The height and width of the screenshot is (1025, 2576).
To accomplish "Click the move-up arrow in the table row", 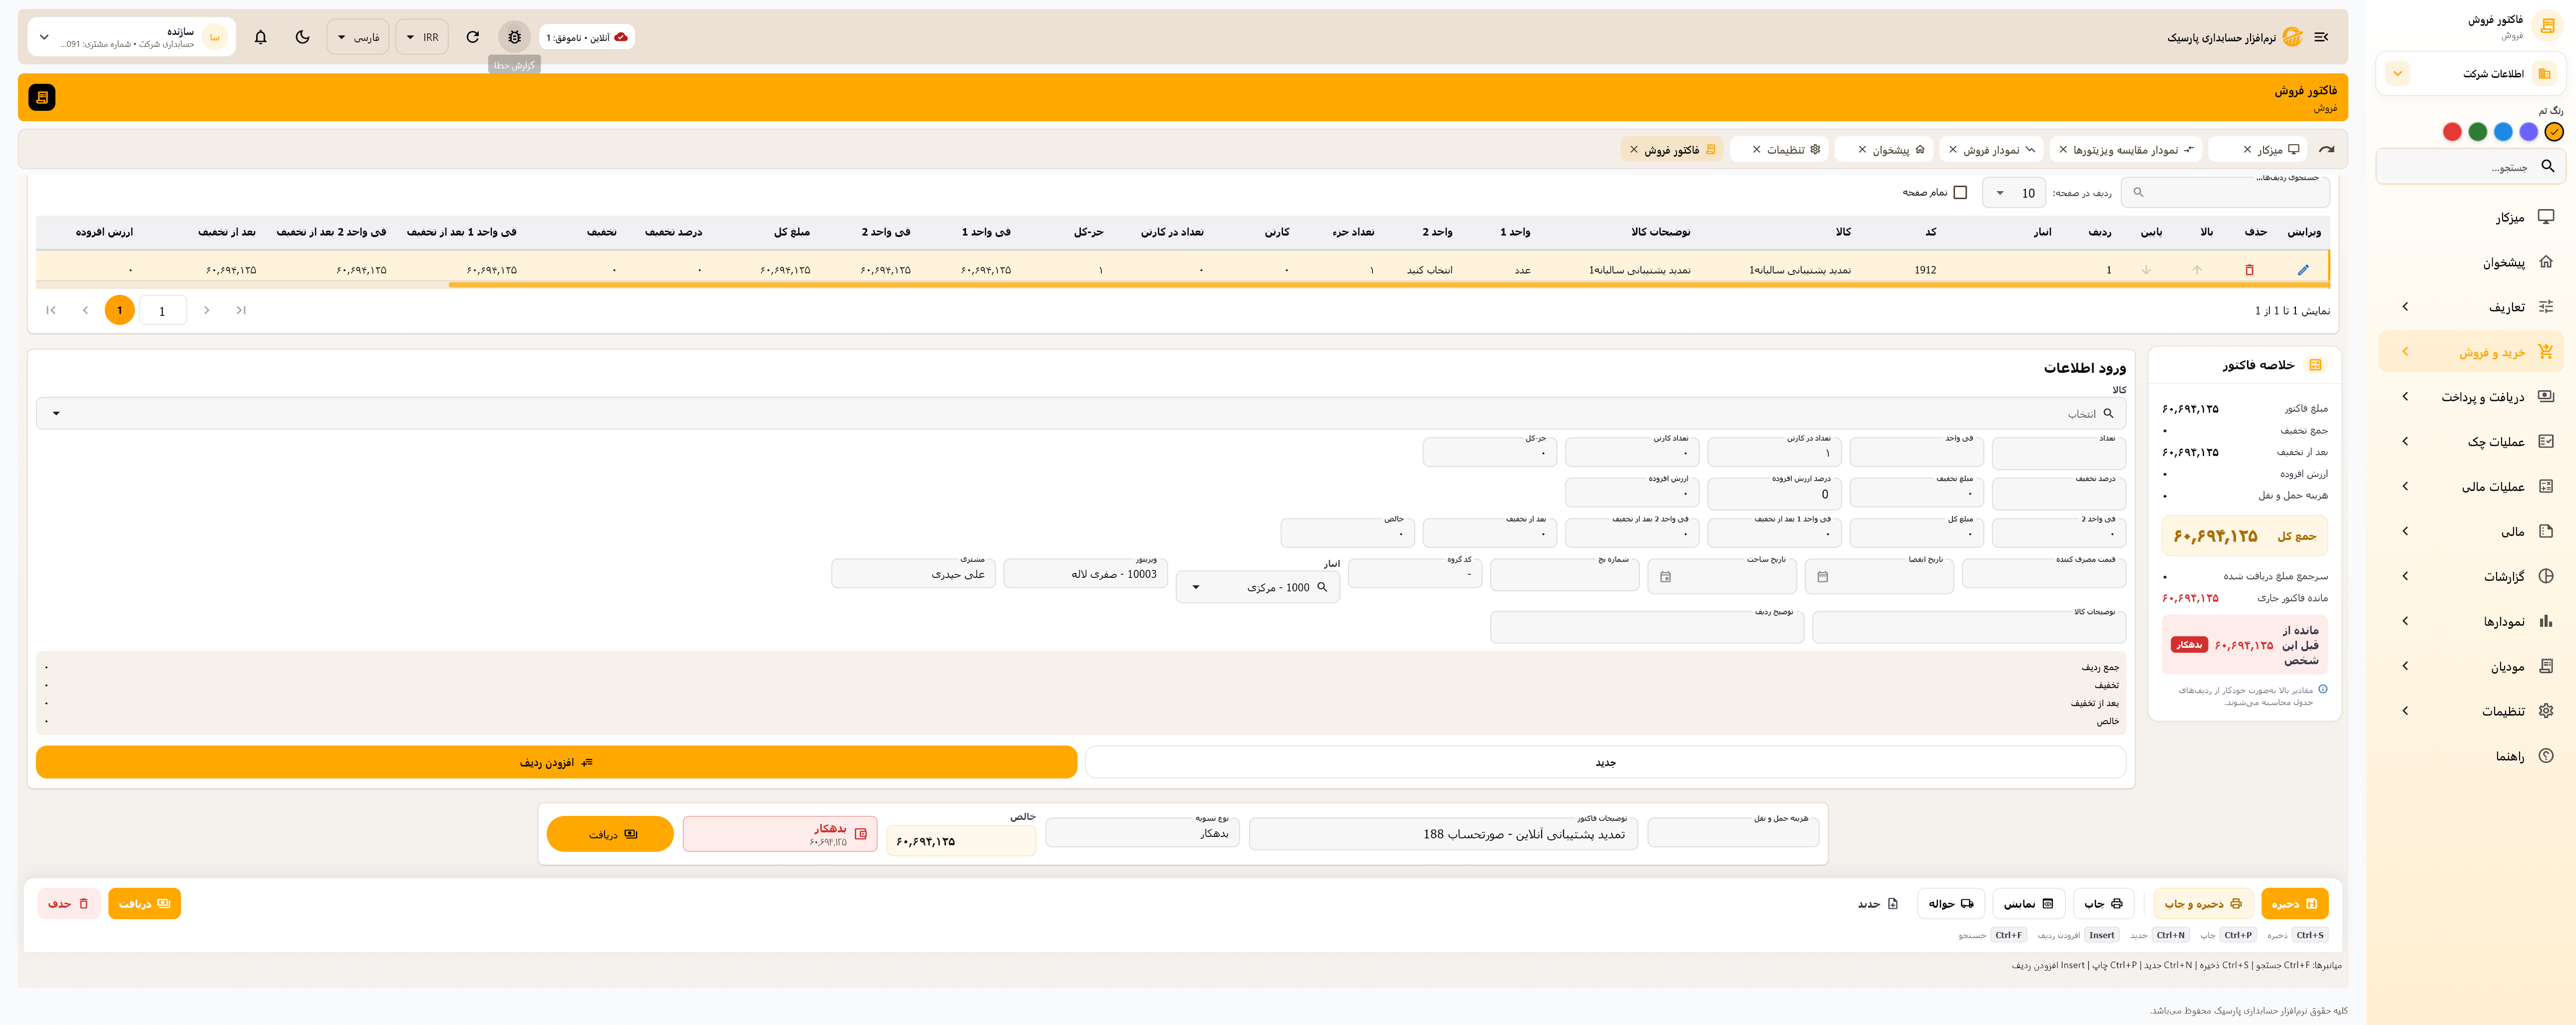I will coord(2197,270).
